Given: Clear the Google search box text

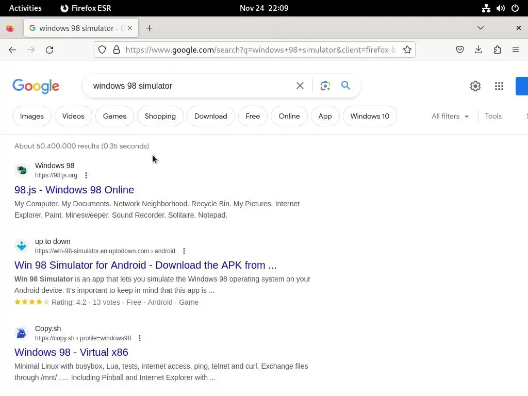Looking at the screenshot, I should tap(300, 86).
